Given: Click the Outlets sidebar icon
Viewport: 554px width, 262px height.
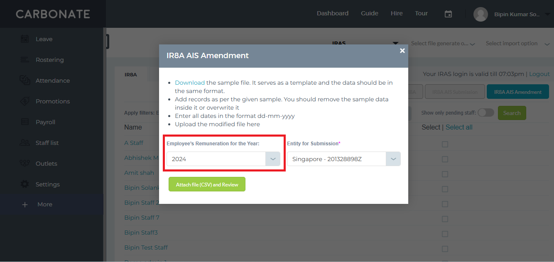Looking at the screenshot, I should coord(25,163).
